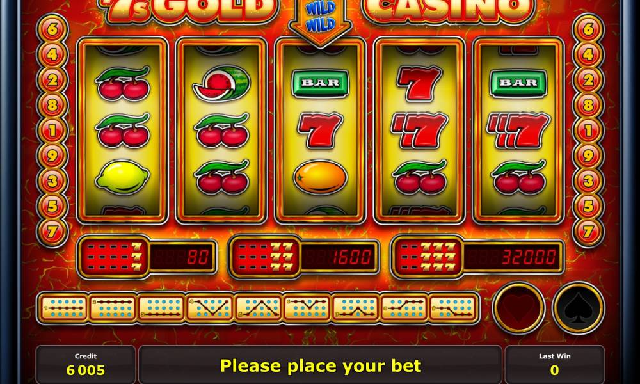Select payline 6 pattern button
The image size is (640, 384).
[307, 308]
